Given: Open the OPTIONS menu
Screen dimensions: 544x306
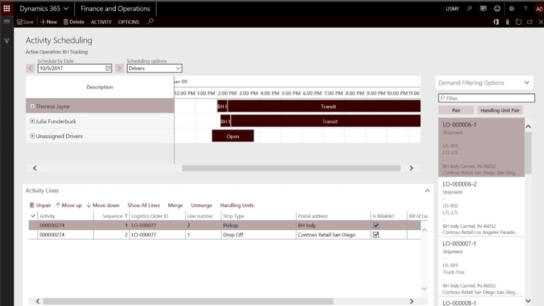Looking at the screenshot, I should 129,22.
